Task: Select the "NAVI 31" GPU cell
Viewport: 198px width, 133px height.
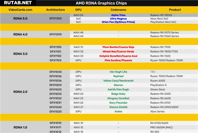Action: click(x=79, y=47)
